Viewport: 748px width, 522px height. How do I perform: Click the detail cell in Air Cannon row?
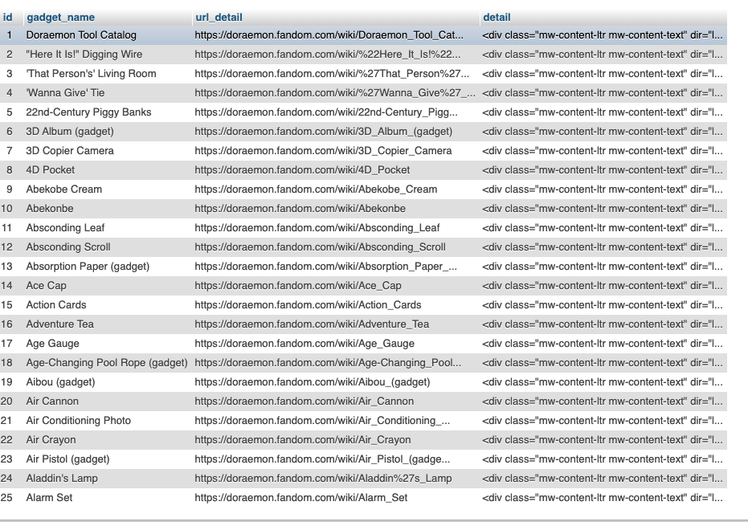(603, 402)
